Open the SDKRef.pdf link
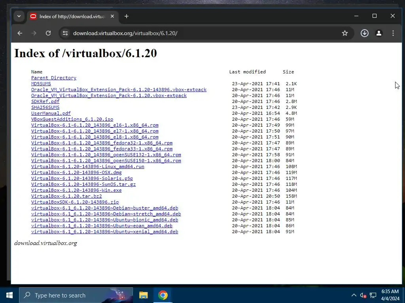The width and height of the screenshot is (405, 303). point(45,101)
